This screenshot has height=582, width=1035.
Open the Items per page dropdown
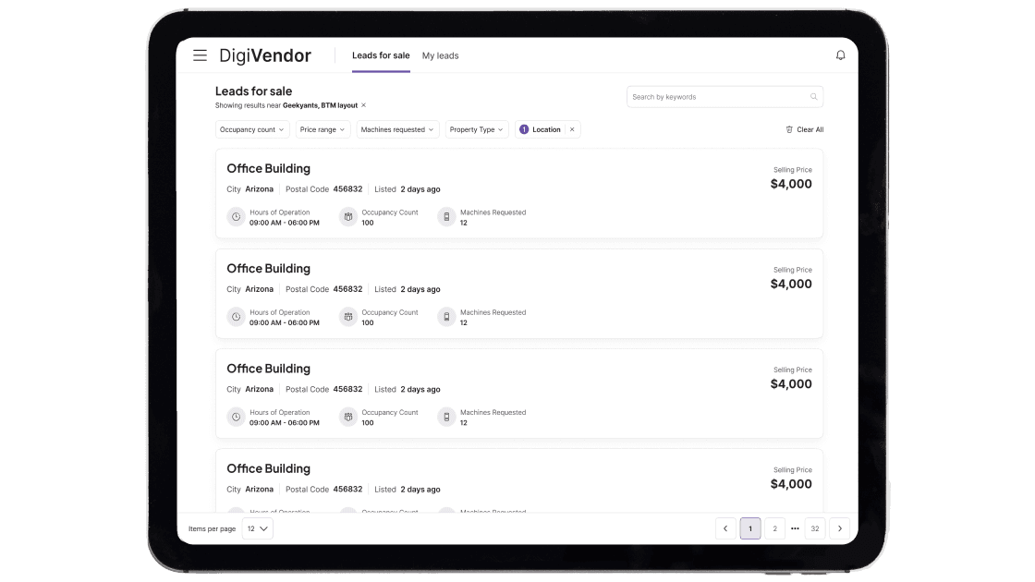point(258,528)
